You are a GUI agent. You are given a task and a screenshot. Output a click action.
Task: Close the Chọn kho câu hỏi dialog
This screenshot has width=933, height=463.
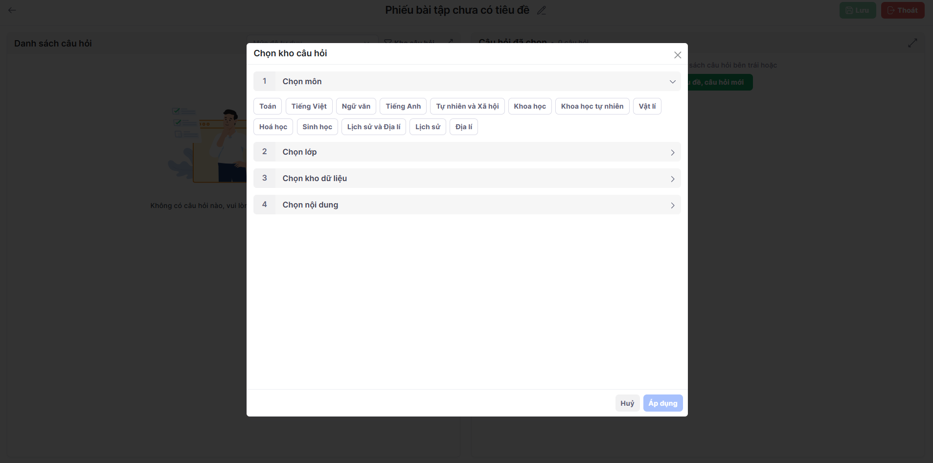pyautogui.click(x=678, y=55)
